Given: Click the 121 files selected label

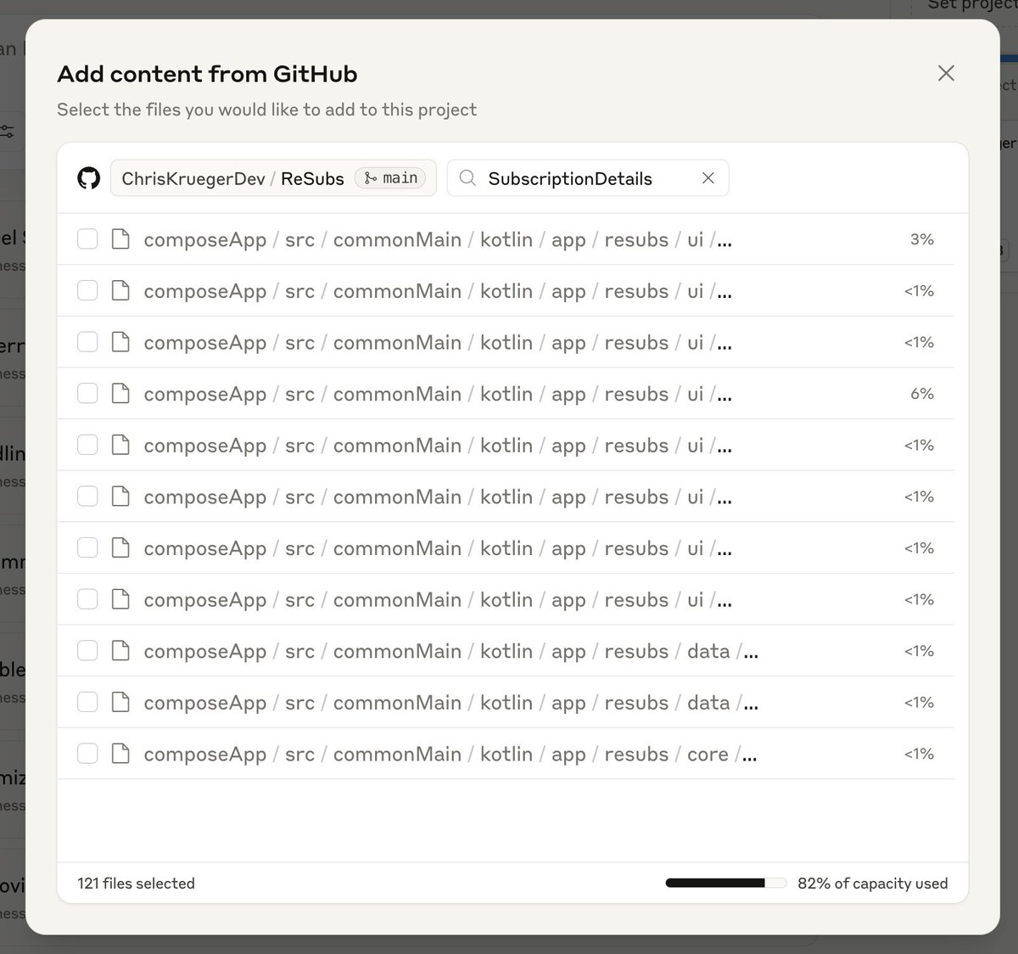Looking at the screenshot, I should click(136, 884).
